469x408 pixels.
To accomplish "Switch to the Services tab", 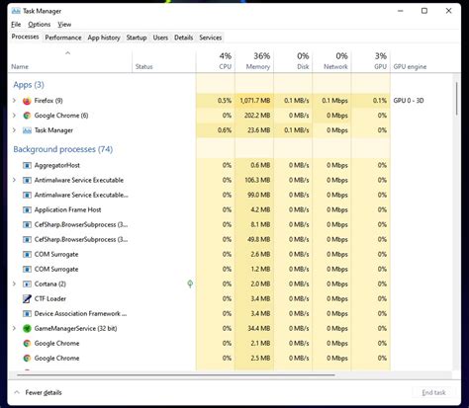I will [x=210, y=38].
